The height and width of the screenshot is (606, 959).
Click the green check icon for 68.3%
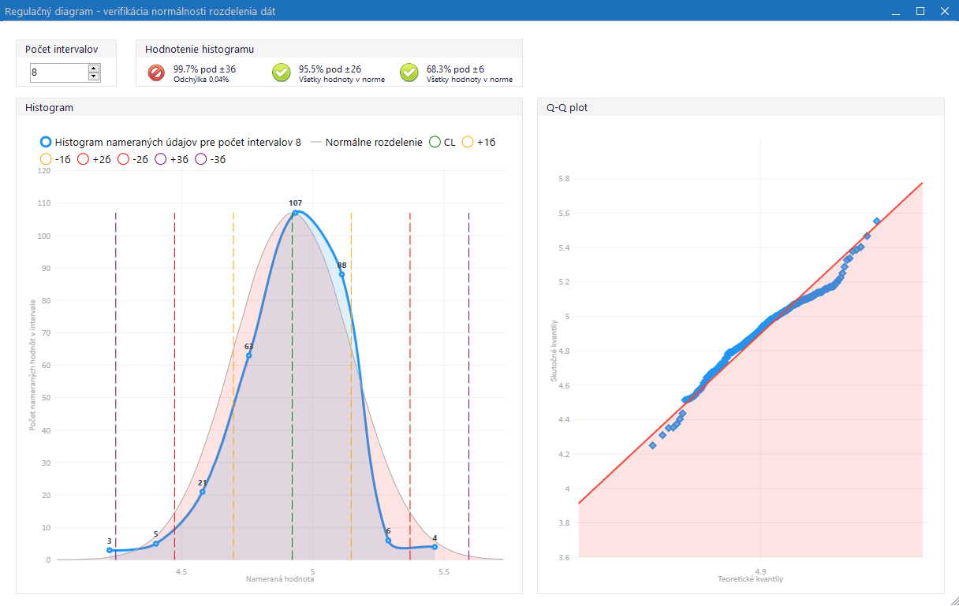point(409,73)
